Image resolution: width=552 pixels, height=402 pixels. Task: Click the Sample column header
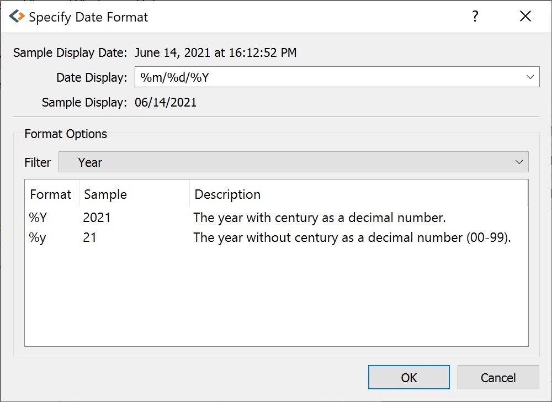pos(105,194)
